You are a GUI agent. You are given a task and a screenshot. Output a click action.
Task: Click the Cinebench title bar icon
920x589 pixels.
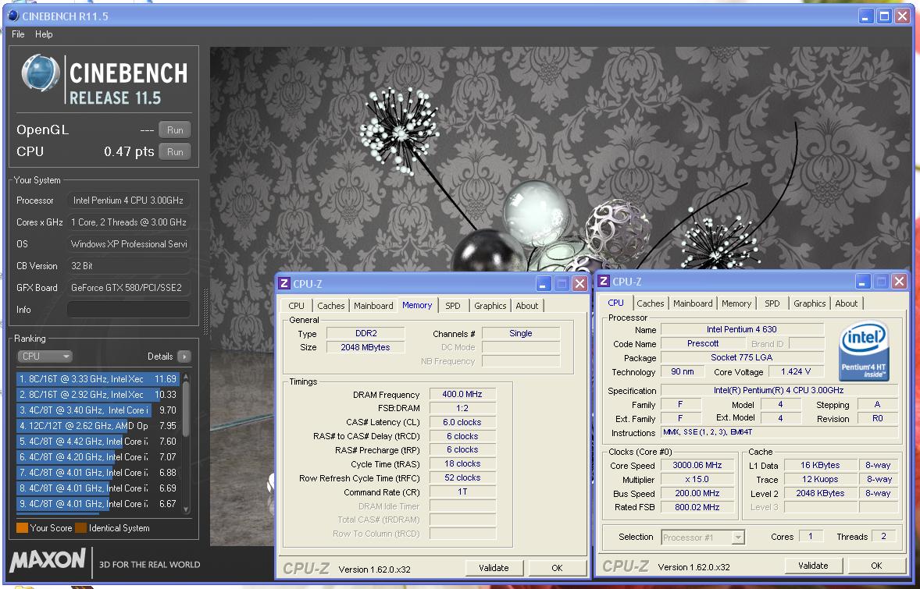coord(13,16)
